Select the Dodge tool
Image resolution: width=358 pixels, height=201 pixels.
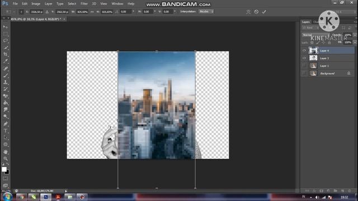pos(6,117)
